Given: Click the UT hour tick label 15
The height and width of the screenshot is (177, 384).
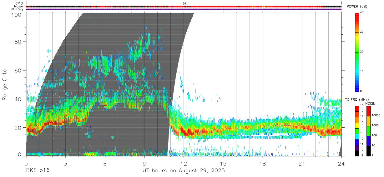Looking at the screenshot, I should tap(223, 164).
